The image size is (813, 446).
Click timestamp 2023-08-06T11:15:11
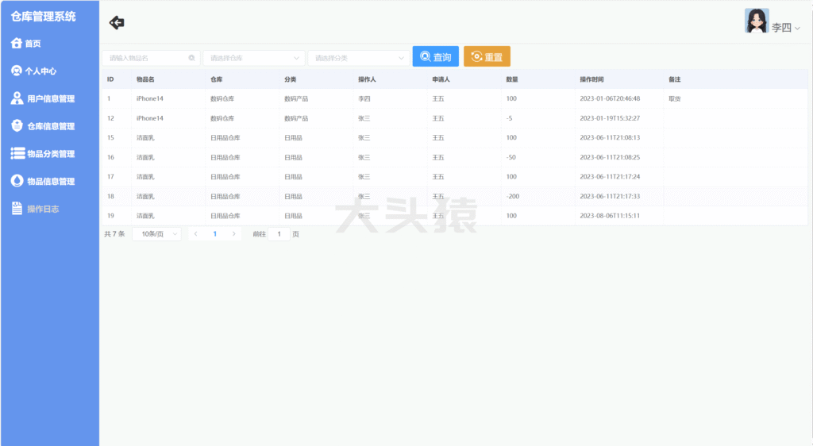(610, 216)
